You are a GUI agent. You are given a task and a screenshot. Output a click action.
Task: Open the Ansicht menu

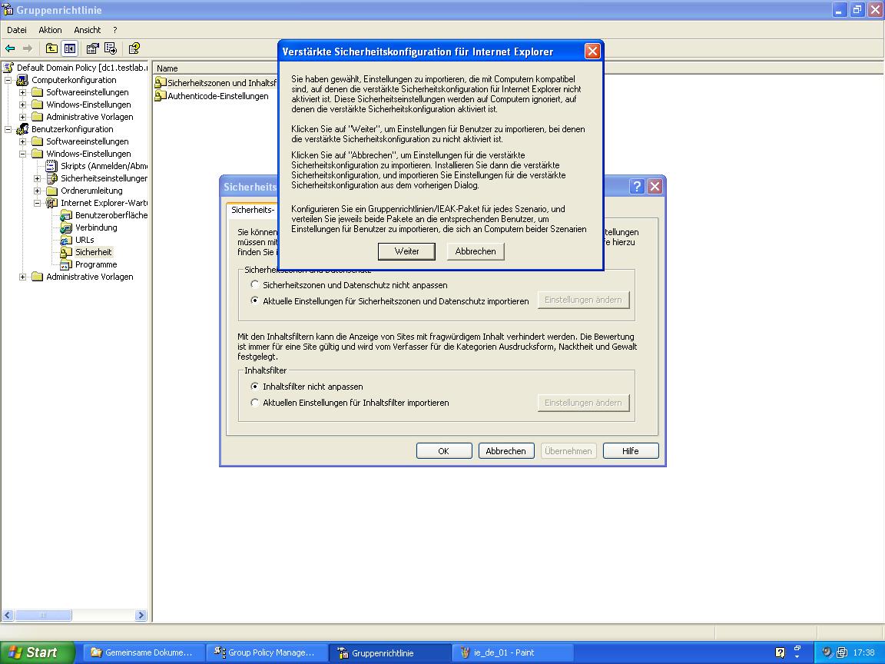pyautogui.click(x=87, y=30)
